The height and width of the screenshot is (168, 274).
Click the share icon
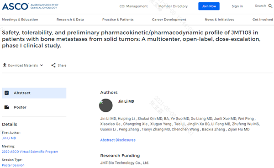(53, 65)
